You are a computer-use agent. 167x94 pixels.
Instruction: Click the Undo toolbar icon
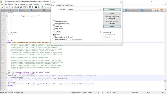pos(30,7)
